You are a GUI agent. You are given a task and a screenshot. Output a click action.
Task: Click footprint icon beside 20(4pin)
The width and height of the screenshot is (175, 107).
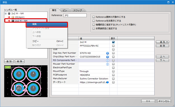pyautogui.click(x=13, y=17)
